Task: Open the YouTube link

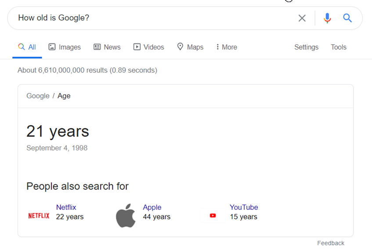Action: pyautogui.click(x=244, y=208)
